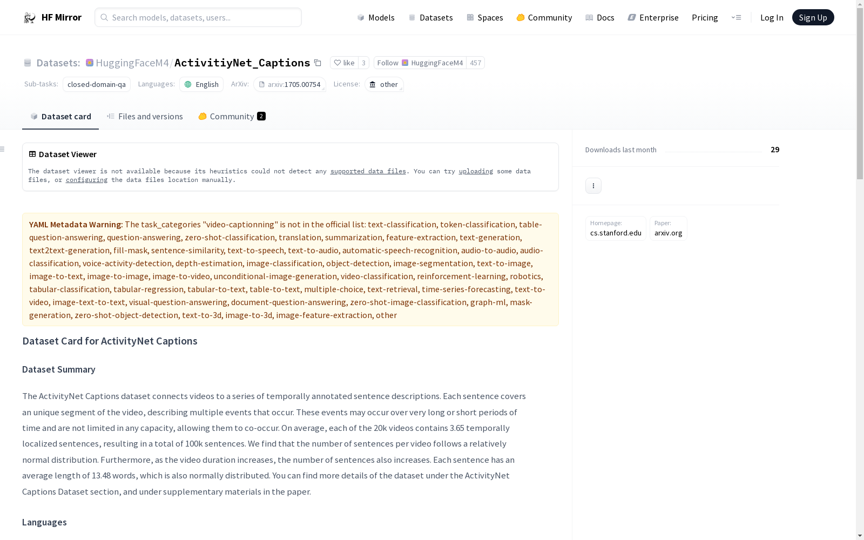Viewport: 864px width, 540px height.
Task: Click the Sign Up button
Action: coord(813,17)
